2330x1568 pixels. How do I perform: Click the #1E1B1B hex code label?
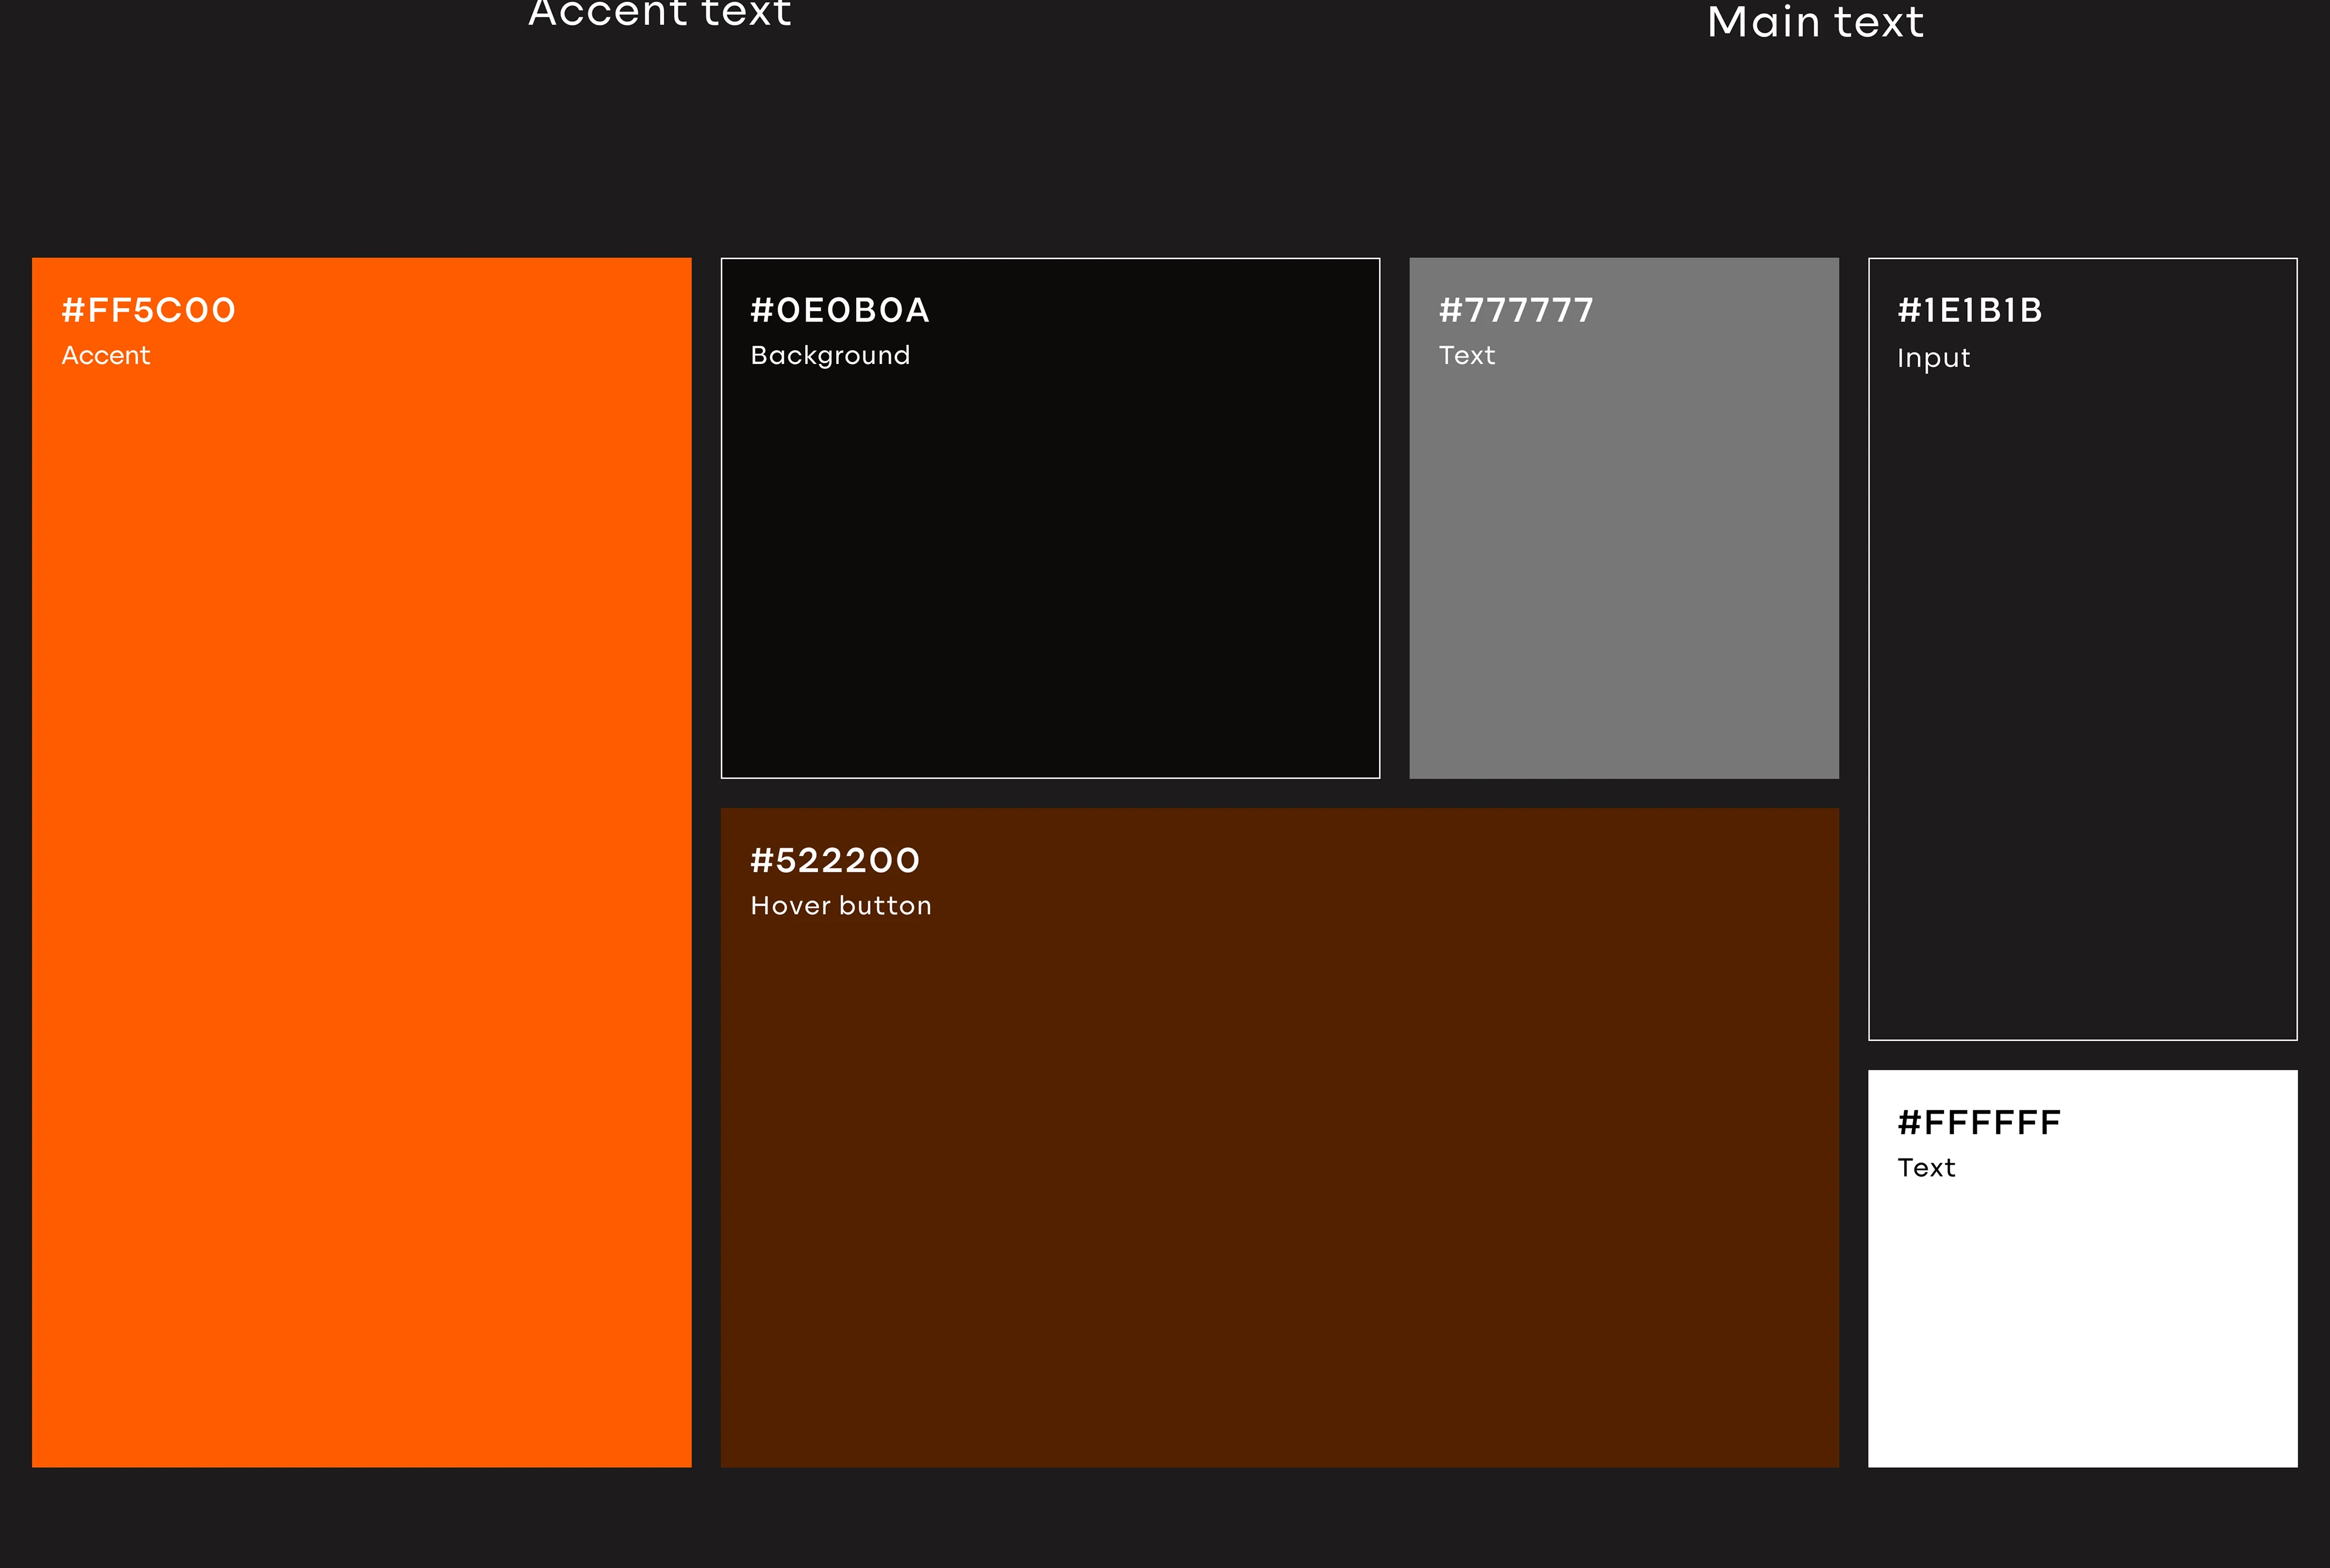[1969, 310]
